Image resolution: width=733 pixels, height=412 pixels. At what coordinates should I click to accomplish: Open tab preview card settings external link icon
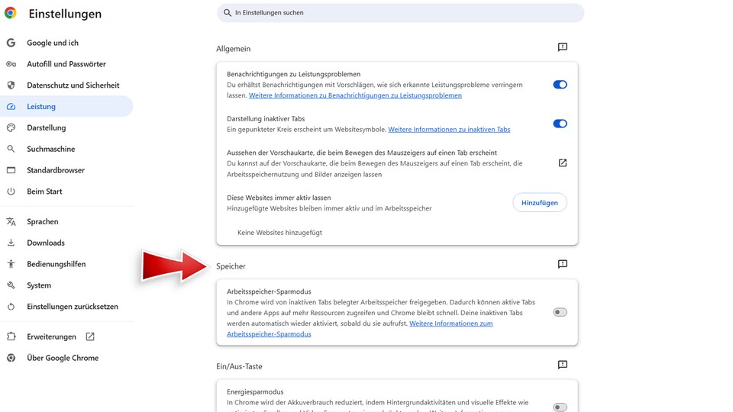pos(562,163)
